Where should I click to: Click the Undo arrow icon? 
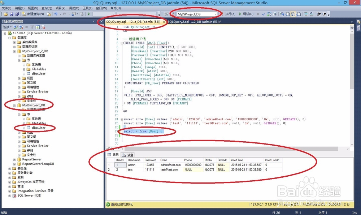pos(56,14)
